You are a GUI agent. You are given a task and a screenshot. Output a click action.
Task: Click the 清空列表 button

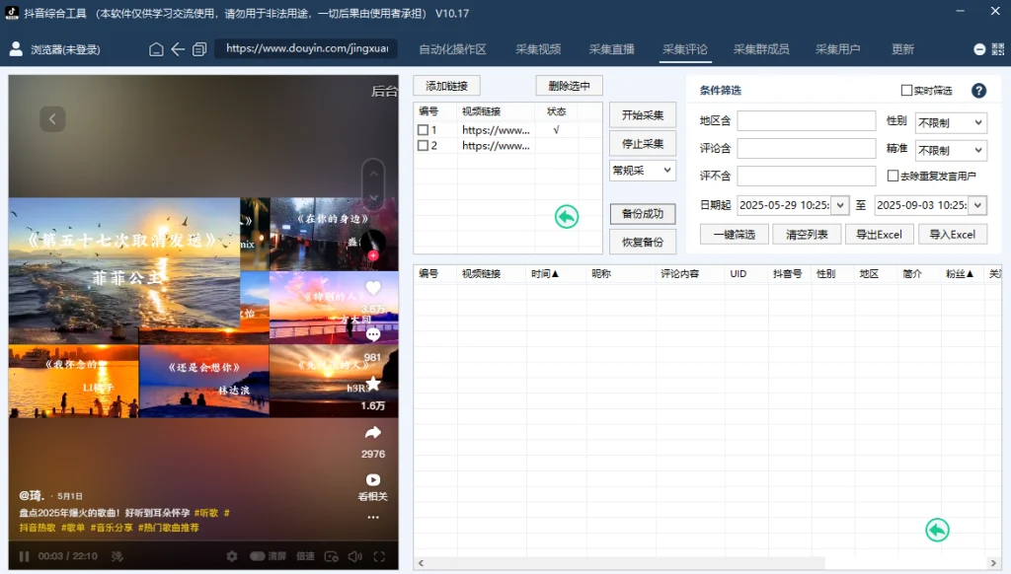tap(807, 235)
